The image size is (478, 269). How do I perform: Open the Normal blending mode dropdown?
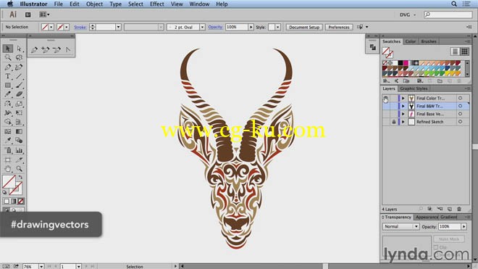[x=401, y=226]
